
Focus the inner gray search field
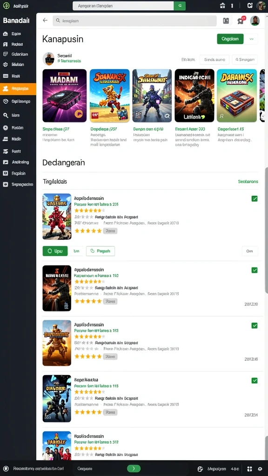(134, 20)
